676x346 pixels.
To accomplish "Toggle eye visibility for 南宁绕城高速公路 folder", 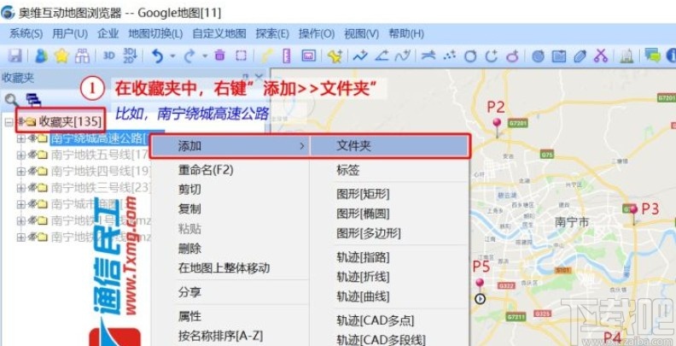I will coord(32,138).
